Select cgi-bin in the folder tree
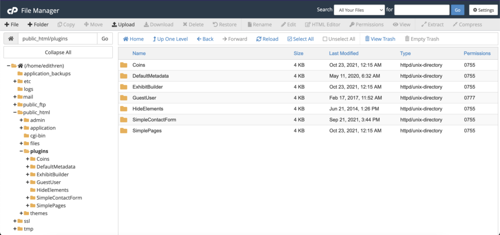 38,136
